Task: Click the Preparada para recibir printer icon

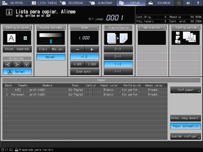Action: tap(16, 150)
